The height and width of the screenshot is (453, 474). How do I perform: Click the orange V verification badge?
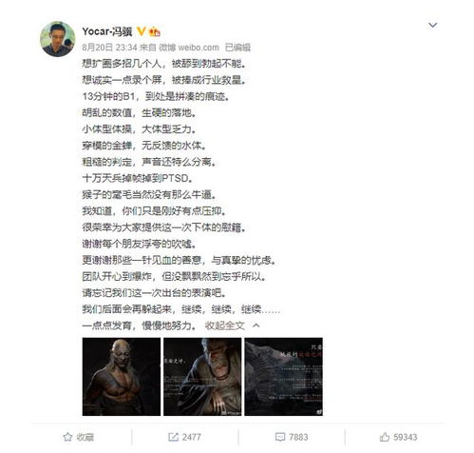tap(142, 31)
